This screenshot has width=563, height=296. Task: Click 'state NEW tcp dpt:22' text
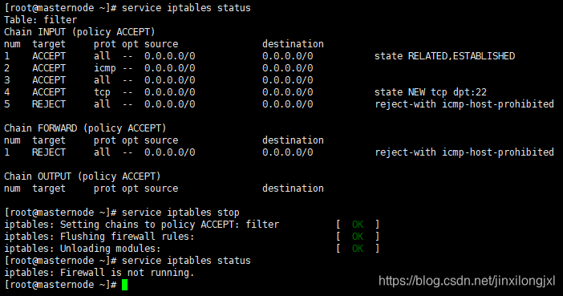[431, 92]
